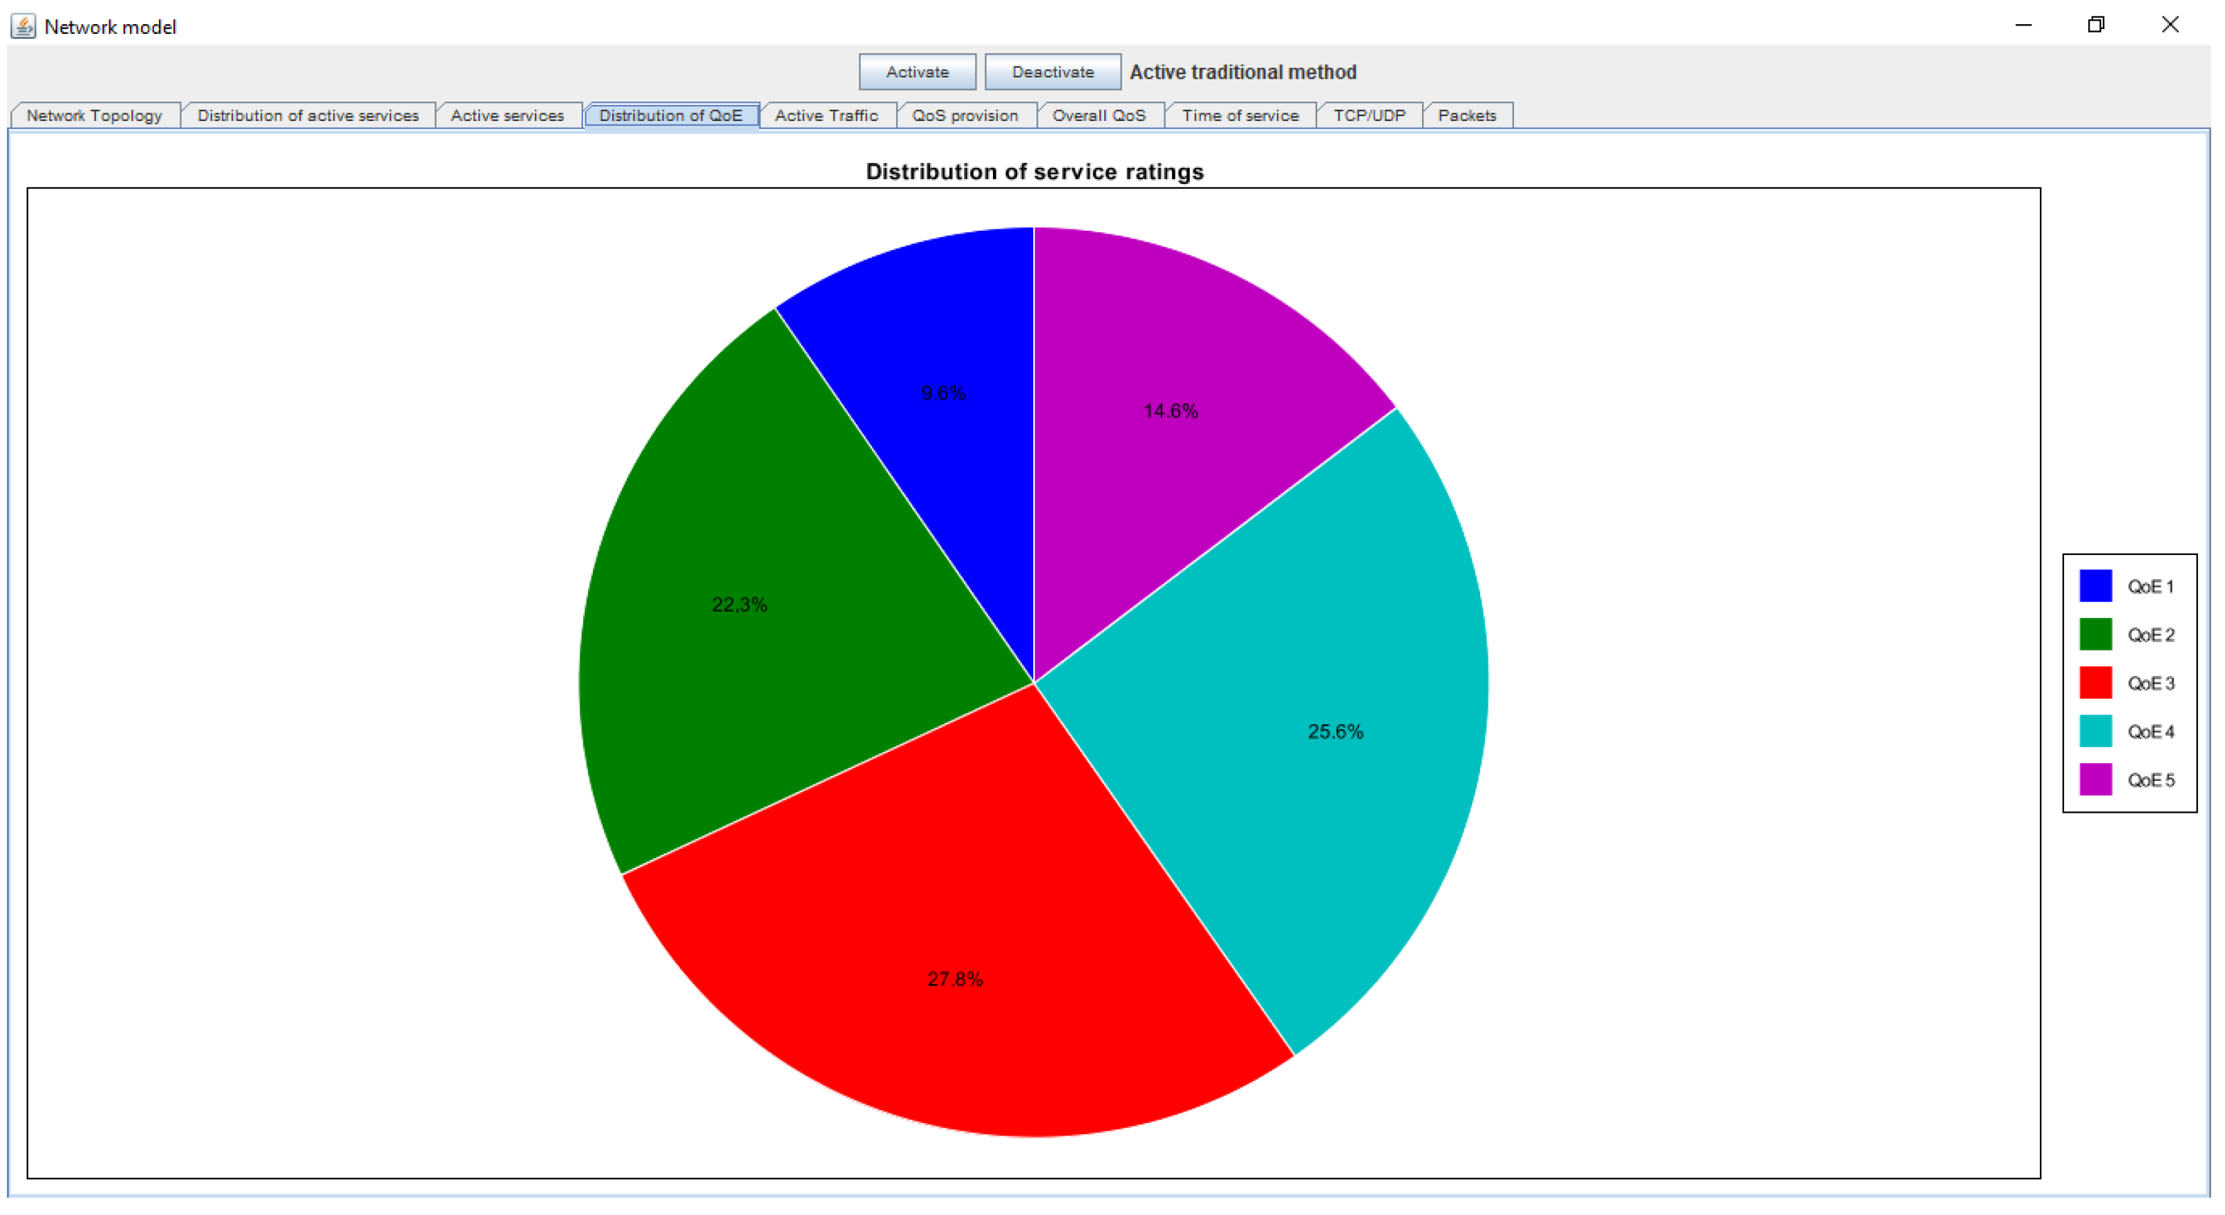Click the purple QoE 5 legend swatch

click(2095, 780)
